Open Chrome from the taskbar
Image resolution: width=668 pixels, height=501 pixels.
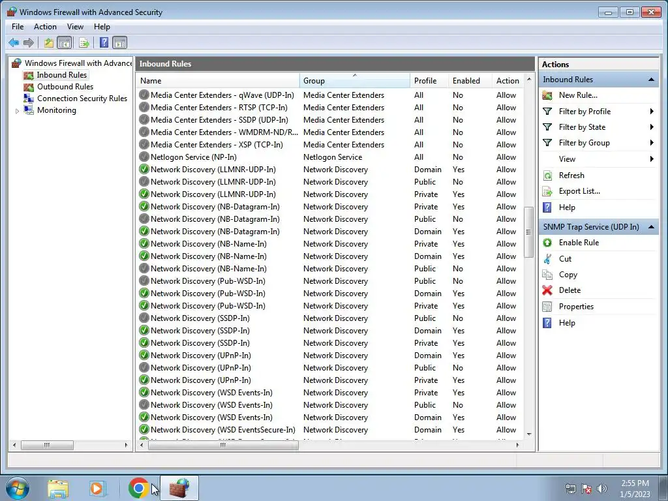pos(138,488)
